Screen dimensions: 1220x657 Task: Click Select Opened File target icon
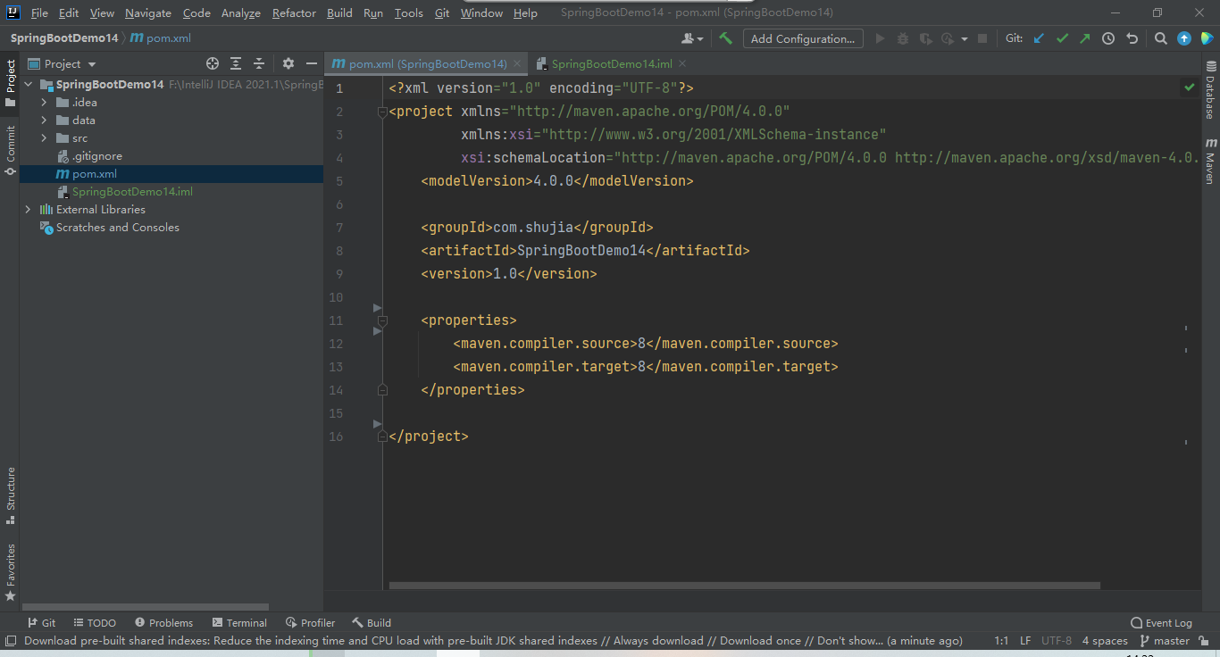point(213,63)
